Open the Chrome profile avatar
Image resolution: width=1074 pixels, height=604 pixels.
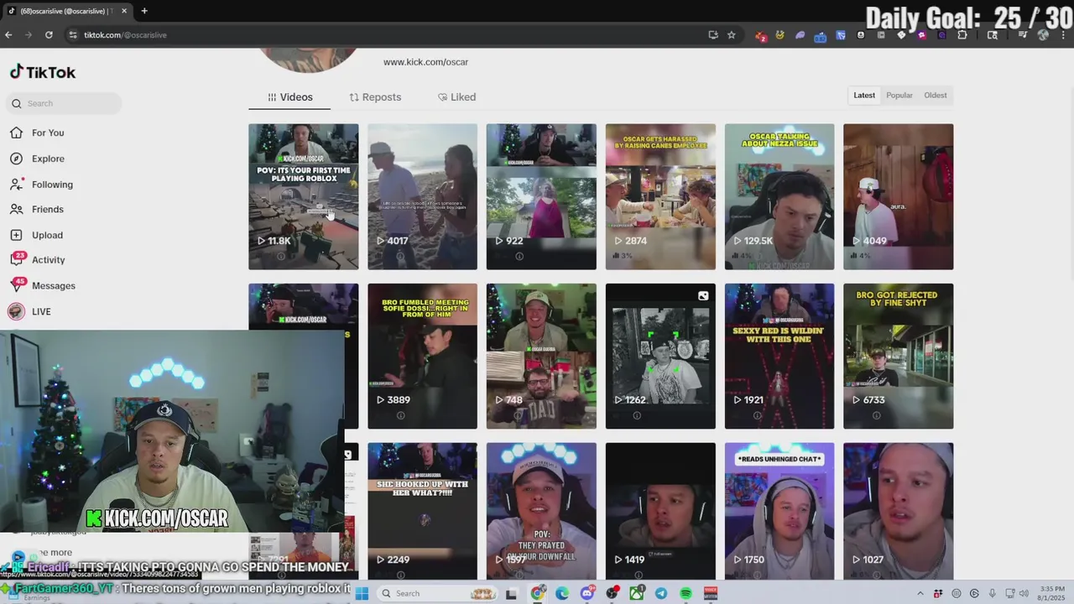[x=1043, y=34]
